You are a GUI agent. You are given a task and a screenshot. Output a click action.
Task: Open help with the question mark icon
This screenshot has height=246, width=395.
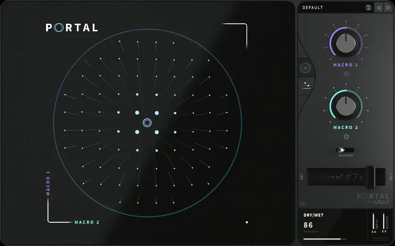(302, 204)
